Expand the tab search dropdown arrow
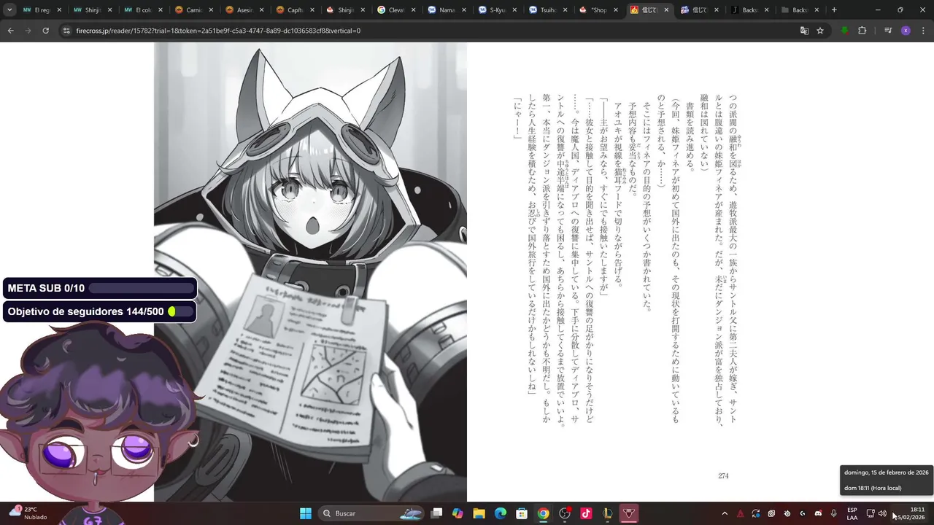This screenshot has height=525, width=934. coord(9,10)
